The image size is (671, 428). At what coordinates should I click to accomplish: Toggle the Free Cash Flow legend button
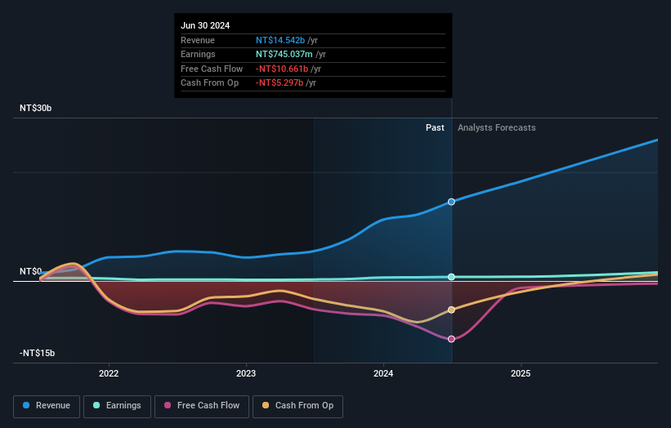click(x=202, y=406)
